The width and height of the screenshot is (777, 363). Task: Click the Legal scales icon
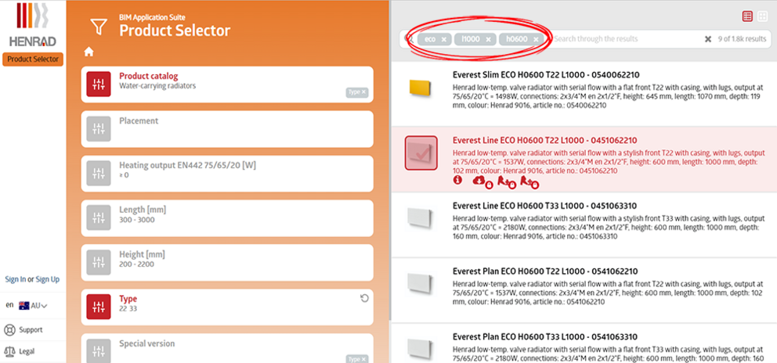coord(9,351)
